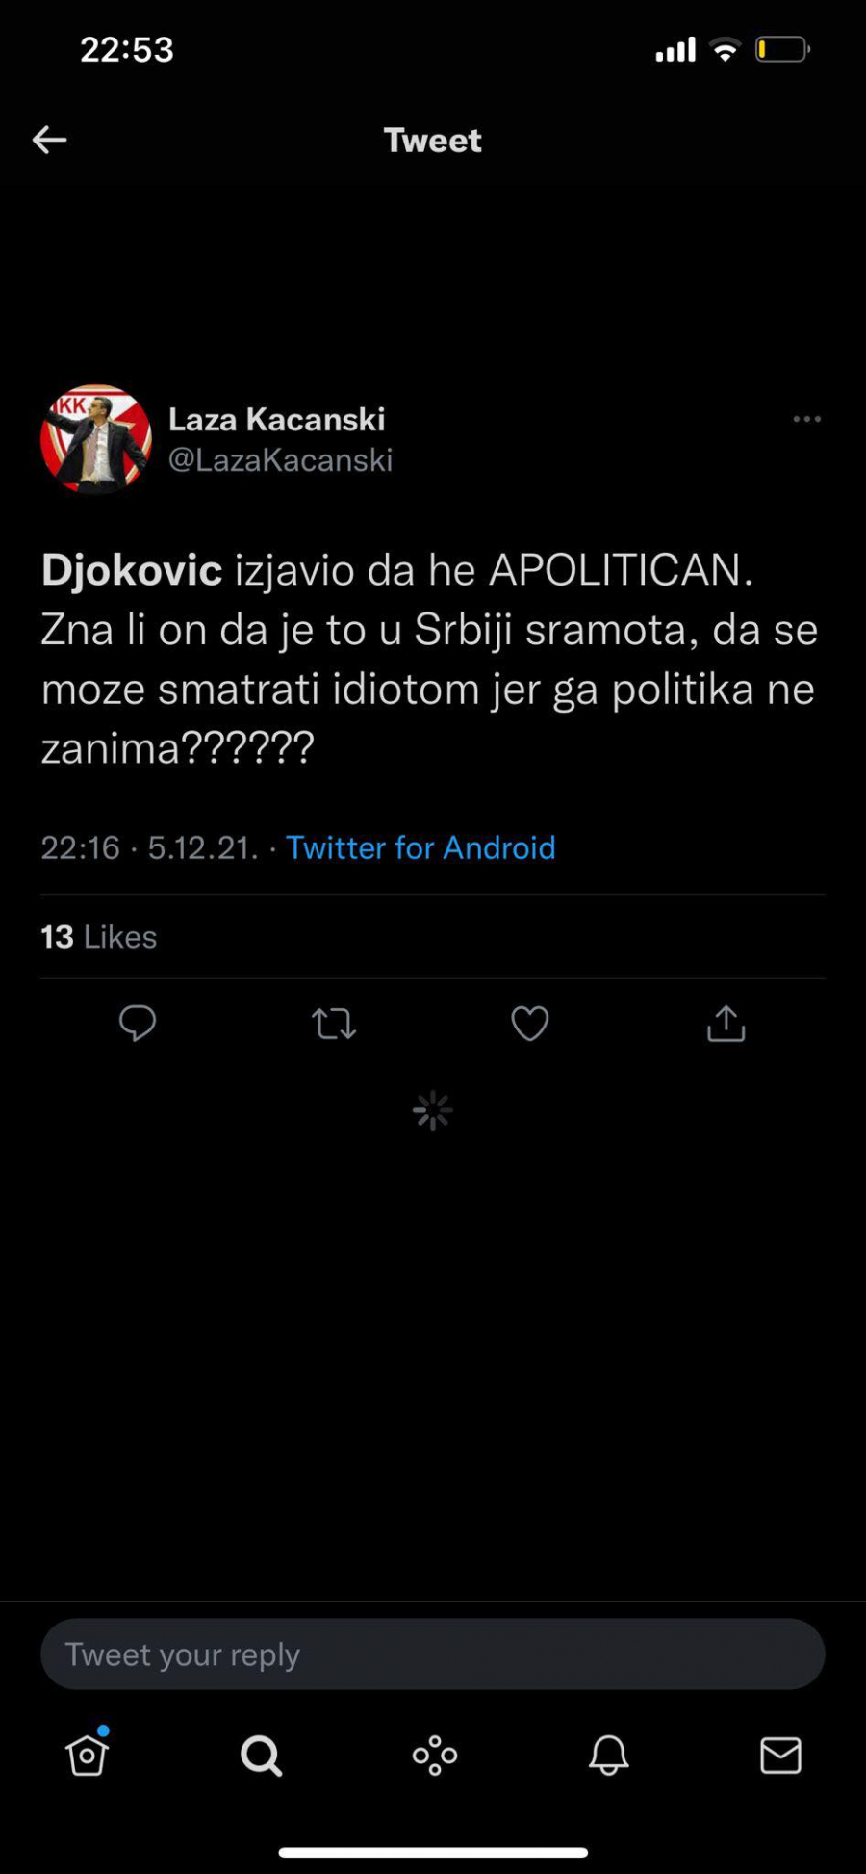Image resolution: width=866 pixels, height=1874 pixels.
Task: Tap the battery status icon
Action: tap(782, 49)
